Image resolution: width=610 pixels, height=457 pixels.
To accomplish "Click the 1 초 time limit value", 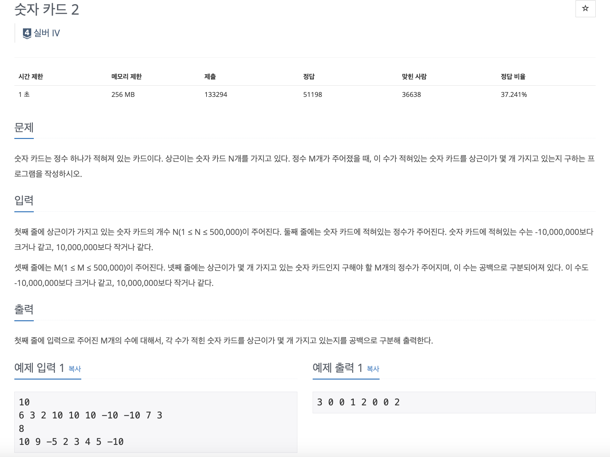I will [22, 94].
